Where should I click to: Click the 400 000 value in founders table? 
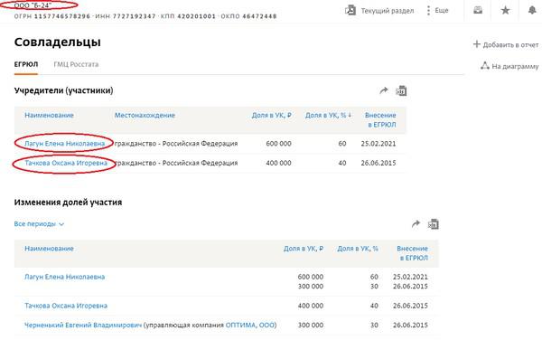click(278, 163)
